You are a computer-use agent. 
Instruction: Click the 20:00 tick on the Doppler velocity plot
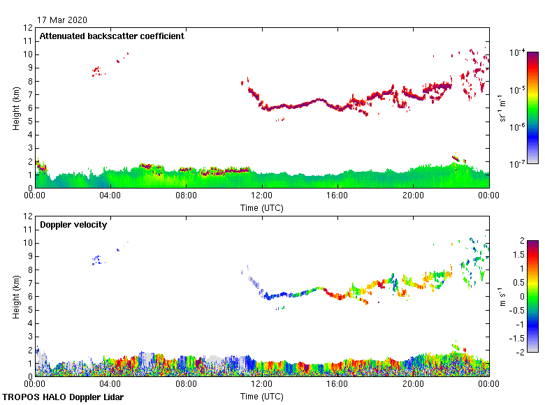(x=413, y=384)
